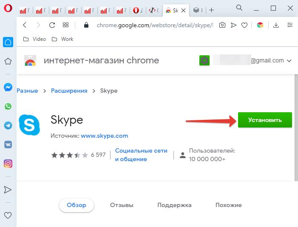Open the downloads panel
The width and height of the screenshot is (298, 227).
[x=276, y=25]
